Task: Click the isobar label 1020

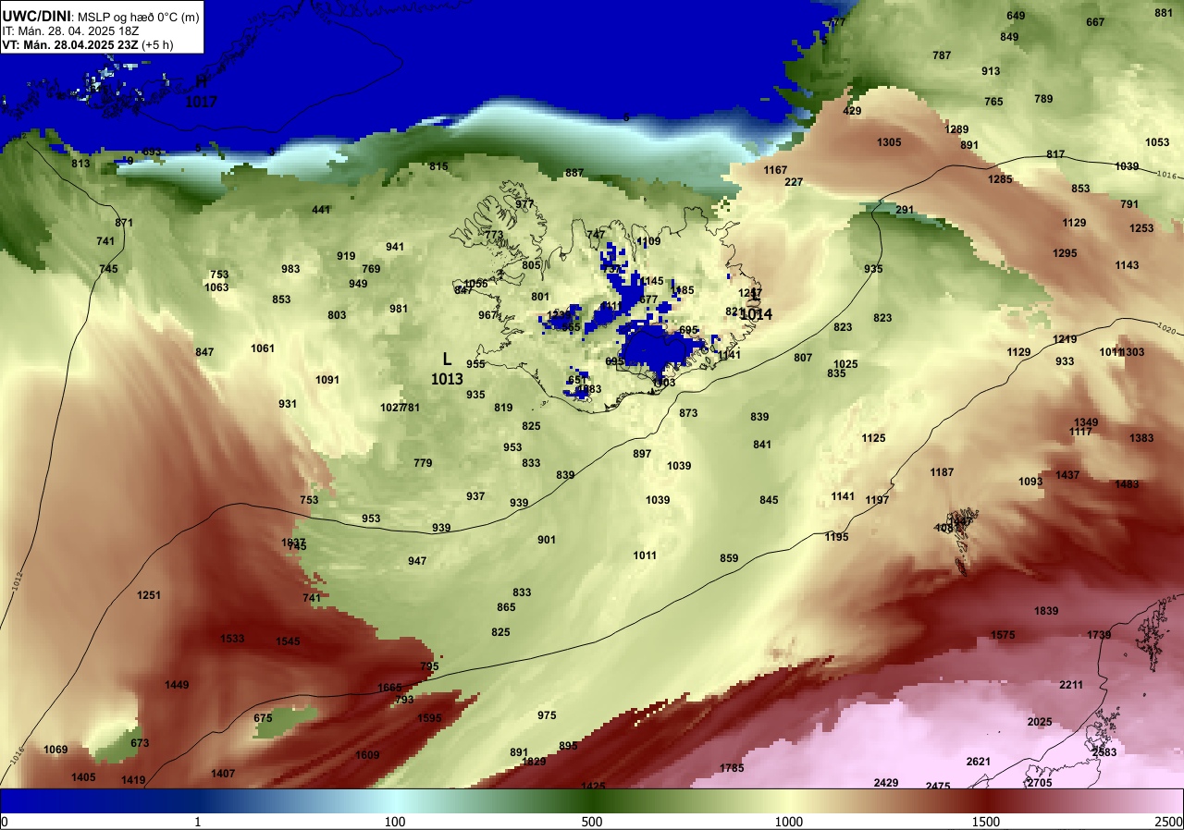Action: (x=1166, y=327)
